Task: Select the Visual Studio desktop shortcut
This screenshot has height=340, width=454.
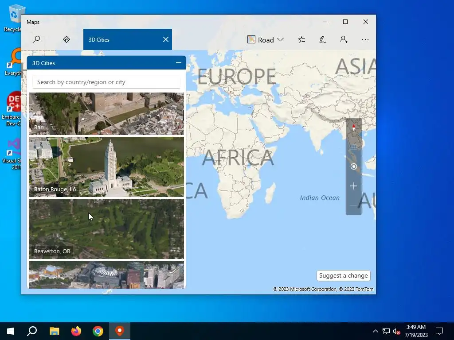Action: tap(12, 154)
